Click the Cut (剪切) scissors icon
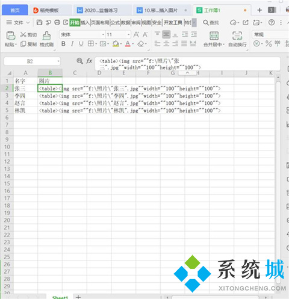Viewport: 289px width, 299px height. coord(23,34)
